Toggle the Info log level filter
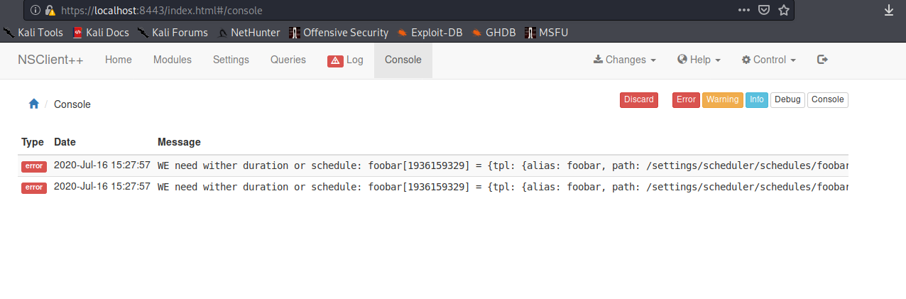906x299 pixels. point(757,100)
